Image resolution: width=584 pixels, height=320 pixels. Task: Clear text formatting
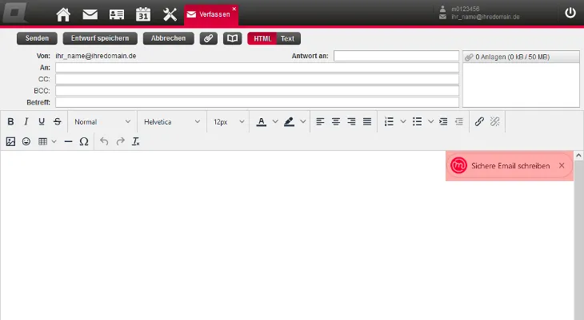click(136, 141)
